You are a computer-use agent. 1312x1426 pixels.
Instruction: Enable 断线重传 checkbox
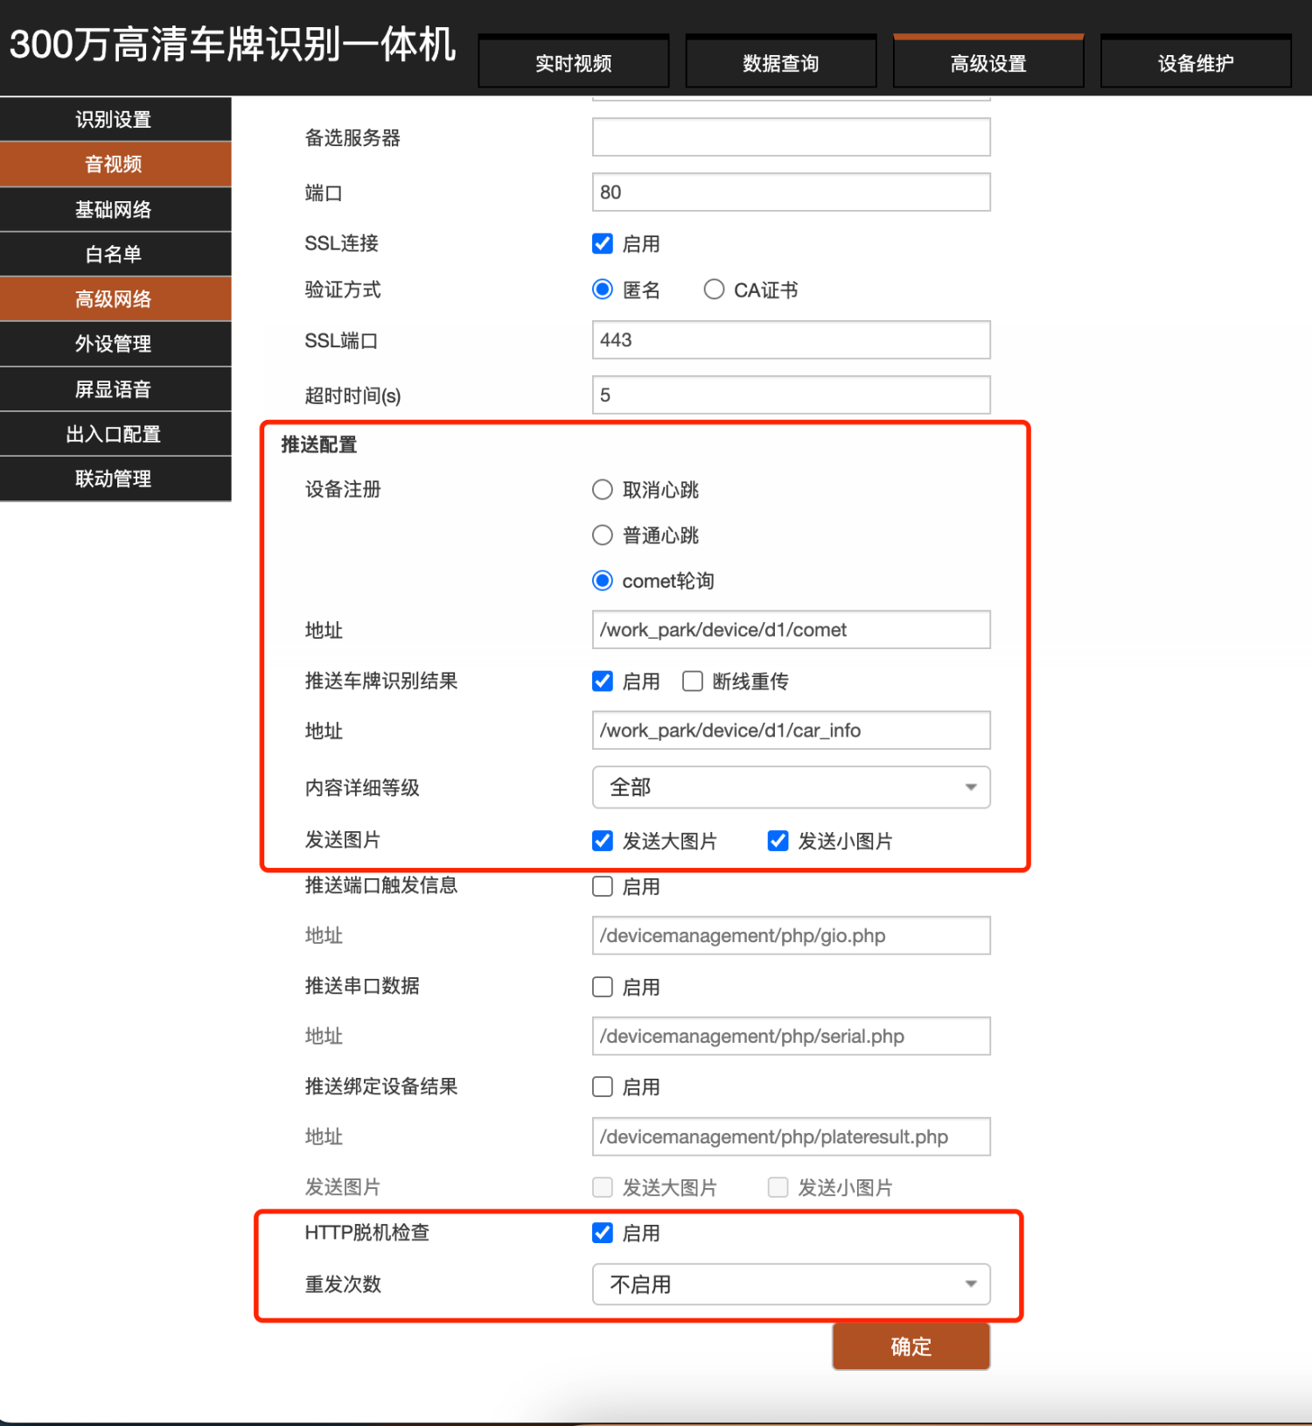click(x=693, y=682)
